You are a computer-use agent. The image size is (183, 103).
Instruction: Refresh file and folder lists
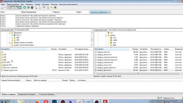(25, 8)
